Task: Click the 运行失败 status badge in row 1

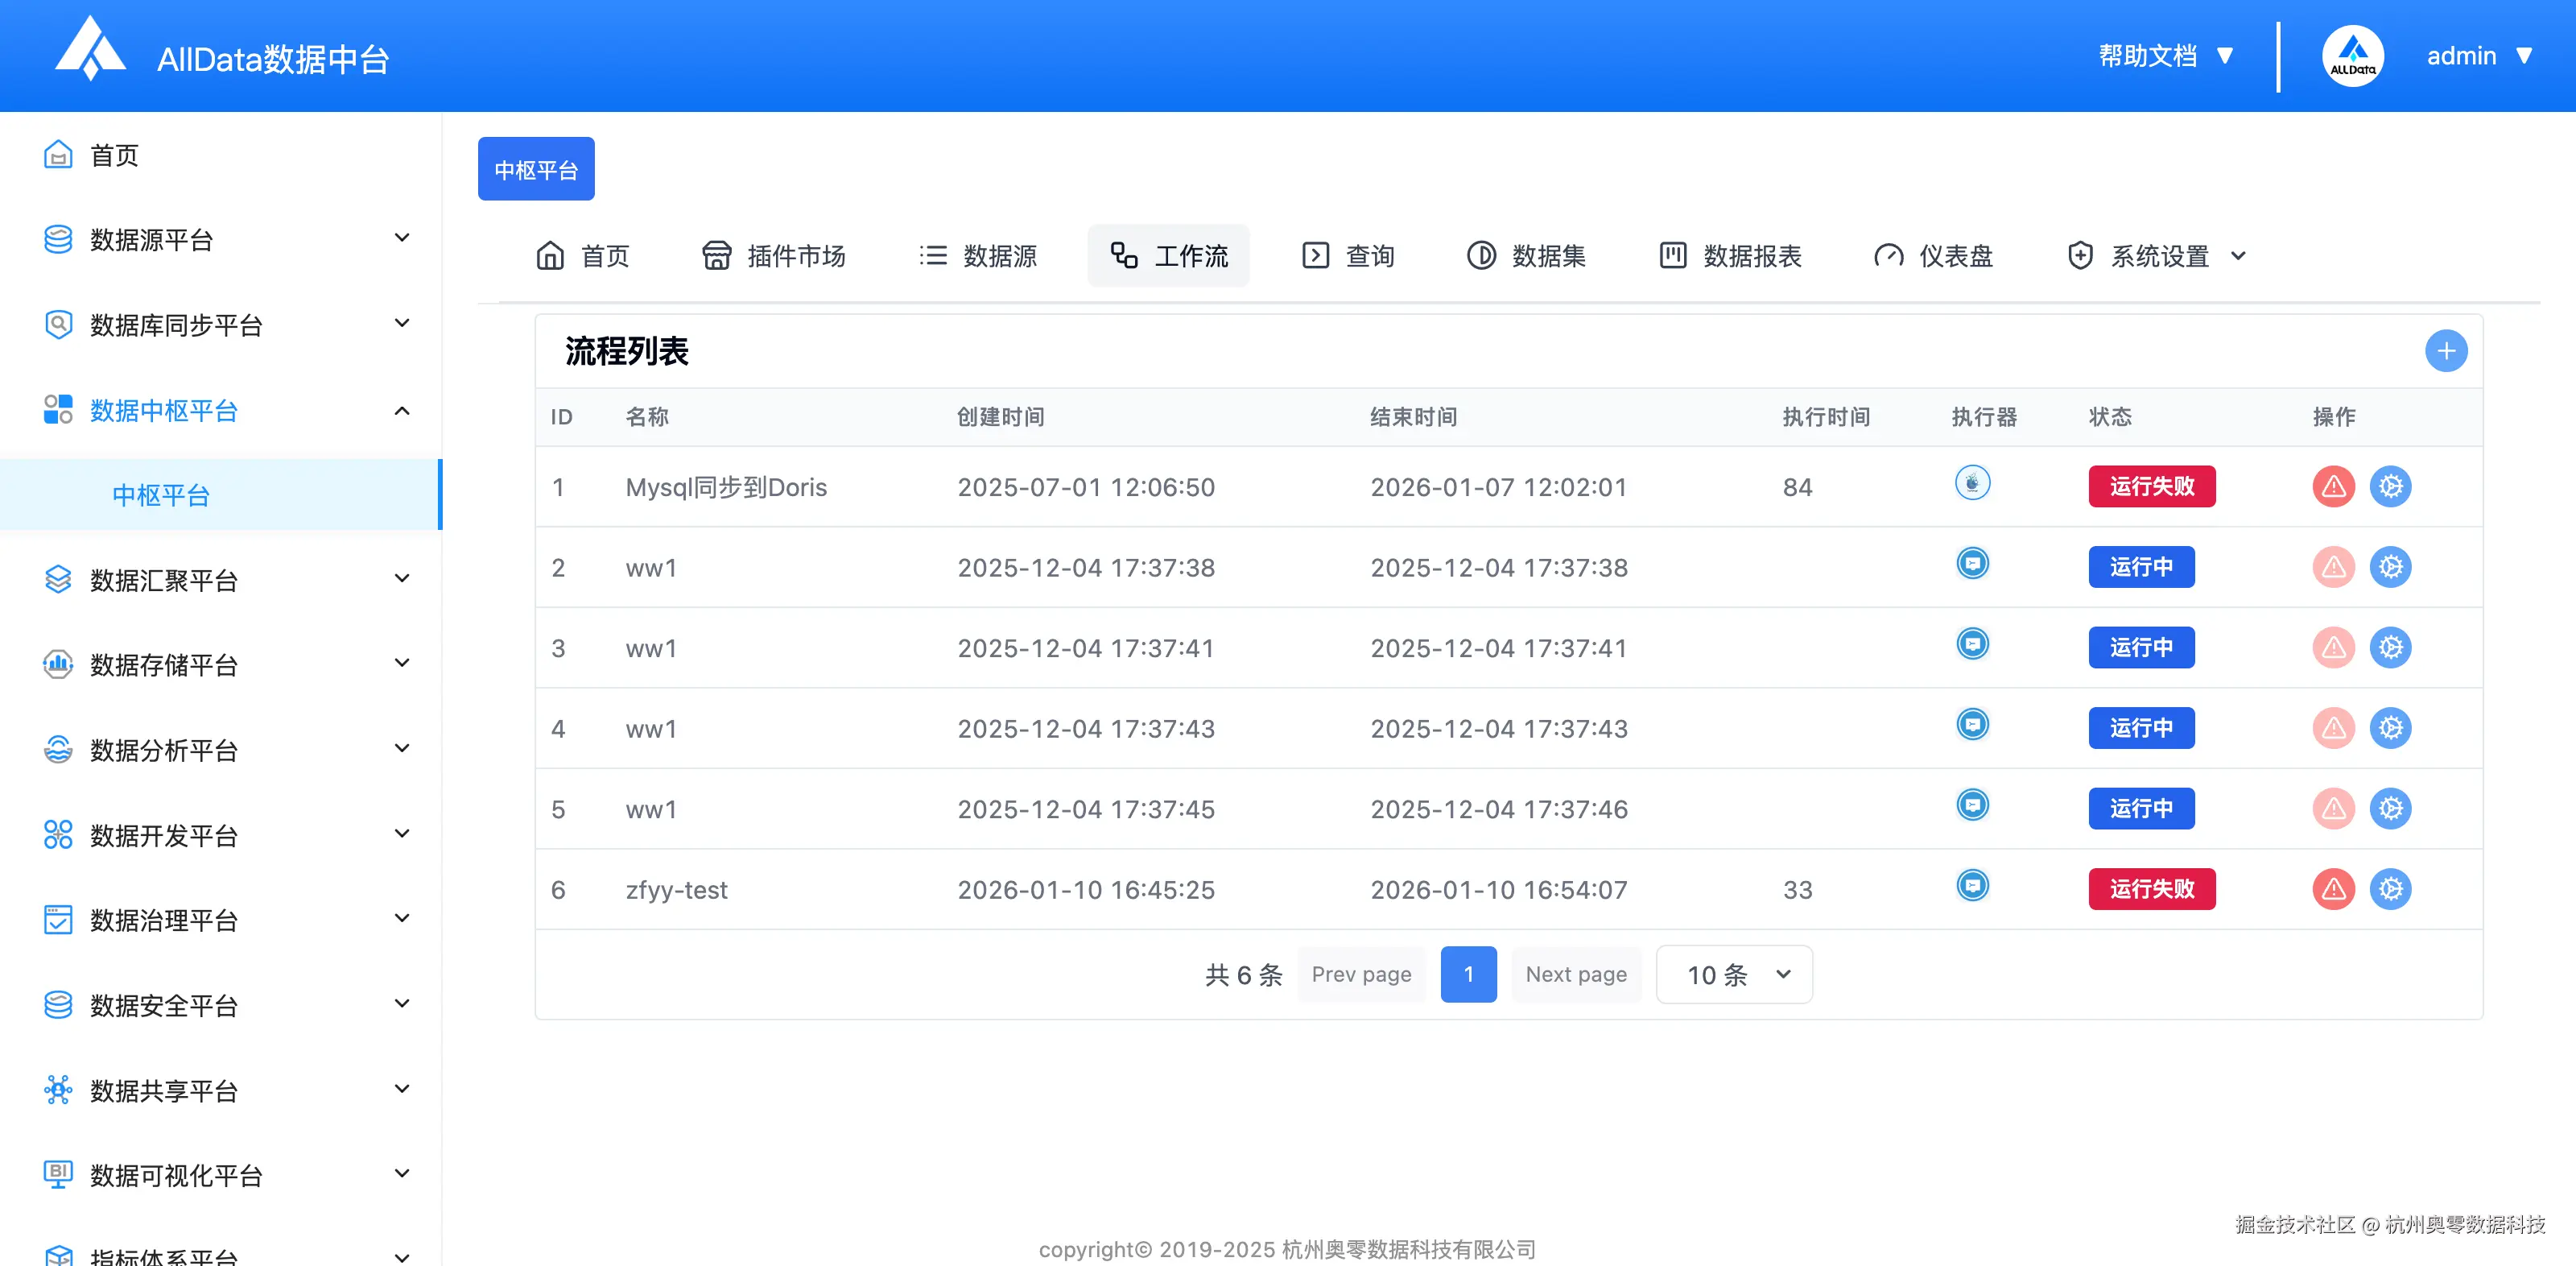Action: (x=2151, y=486)
